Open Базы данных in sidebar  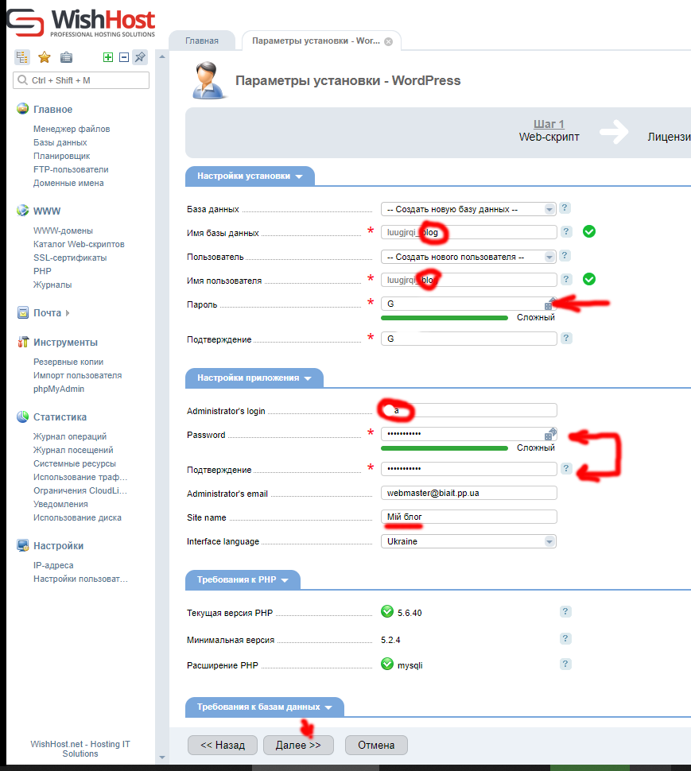(60, 142)
